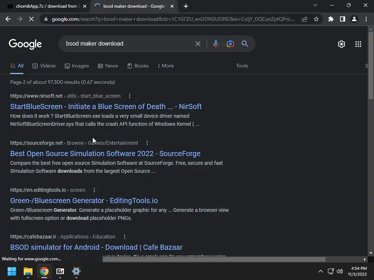Open the Chrome profile avatar

point(354,19)
